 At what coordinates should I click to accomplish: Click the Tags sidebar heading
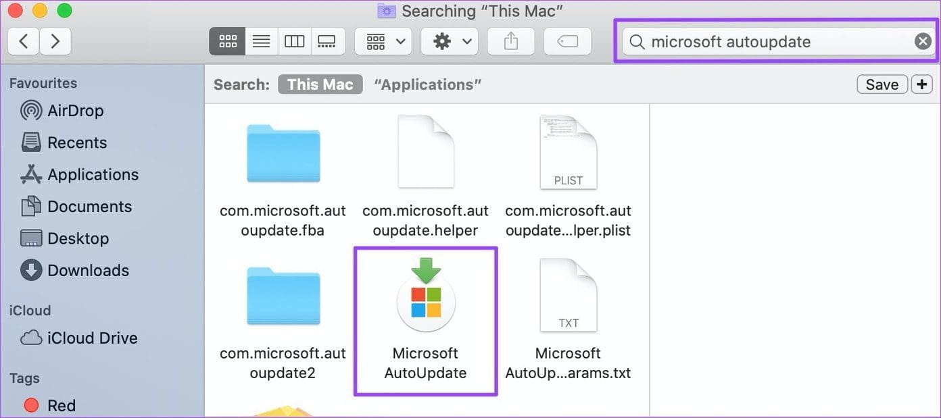[24, 378]
